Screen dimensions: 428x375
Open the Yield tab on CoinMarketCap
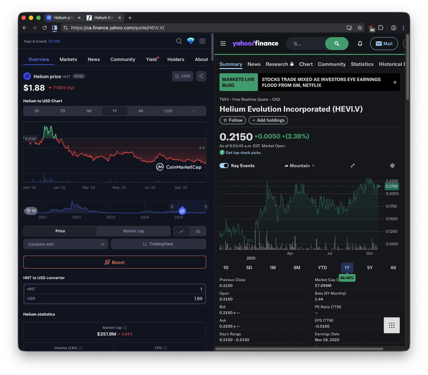point(152,59)
